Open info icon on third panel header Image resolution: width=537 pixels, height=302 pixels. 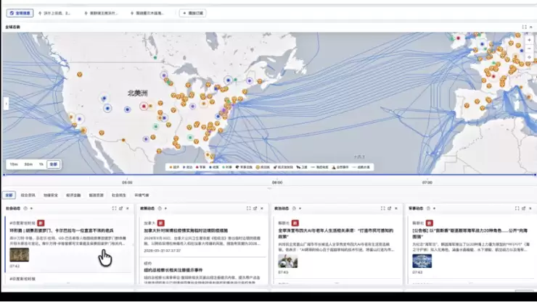[x=294, y=209]
